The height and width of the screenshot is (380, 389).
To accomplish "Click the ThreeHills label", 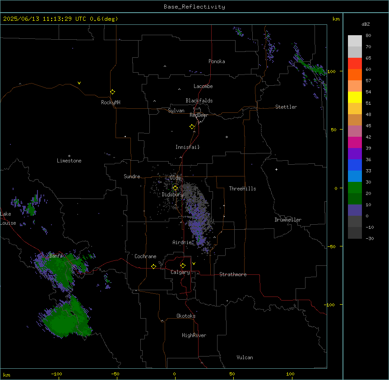I will (242, 189).
